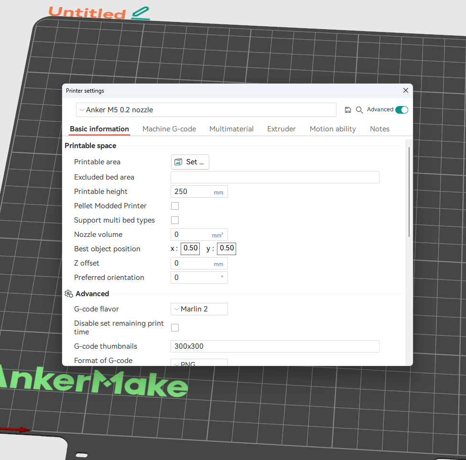Click the Printer settings title text
The image size is (466, 460).
pyautogui.click(x=85, y=91)
